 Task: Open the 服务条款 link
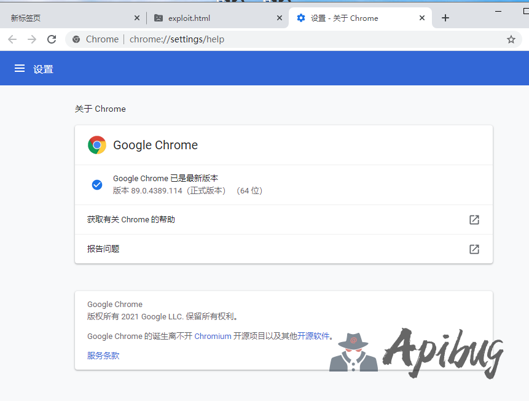[103, 356]
